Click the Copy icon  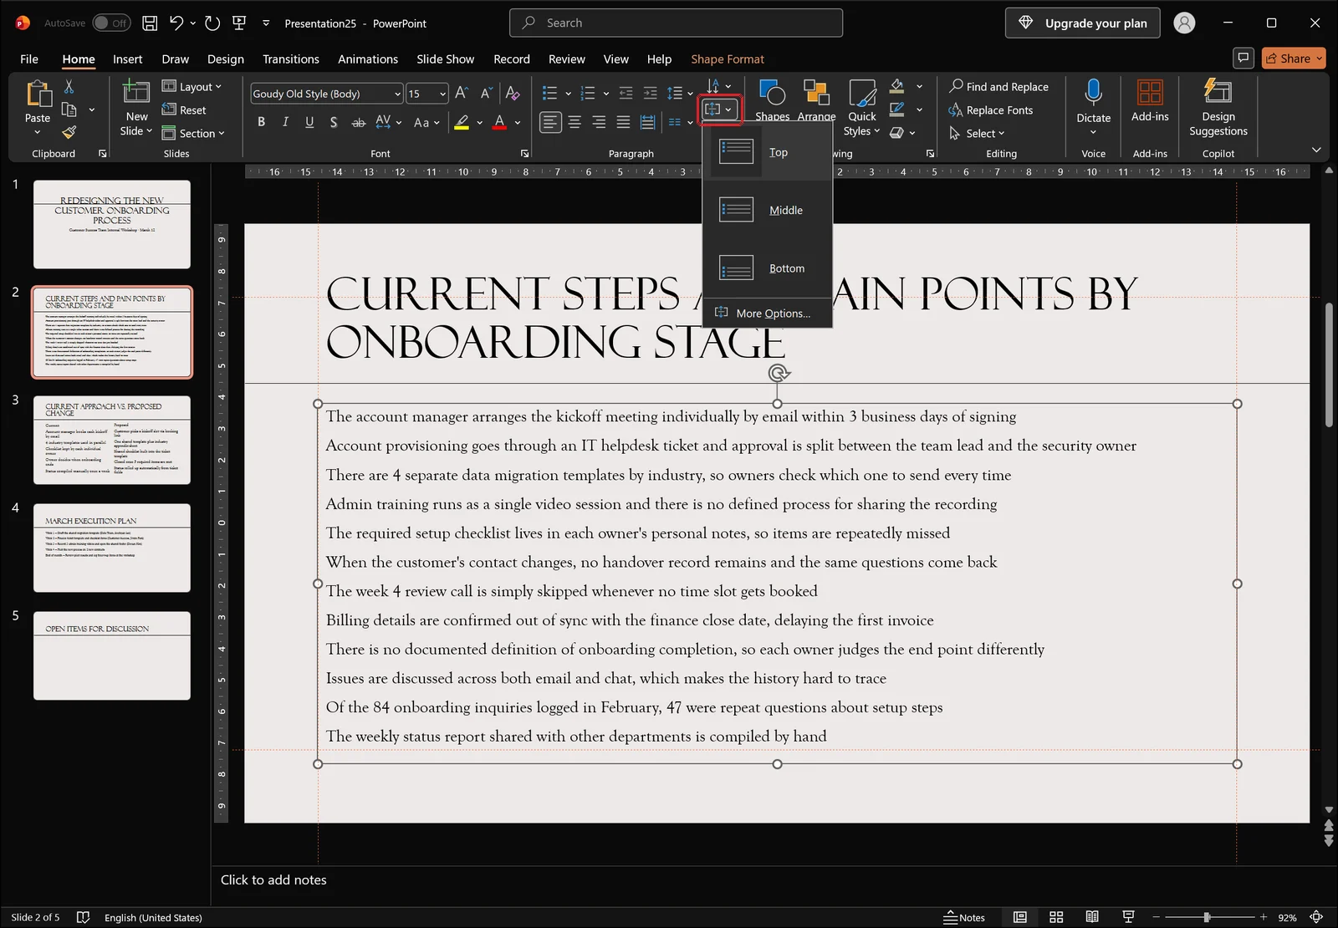tap(69, 110)
